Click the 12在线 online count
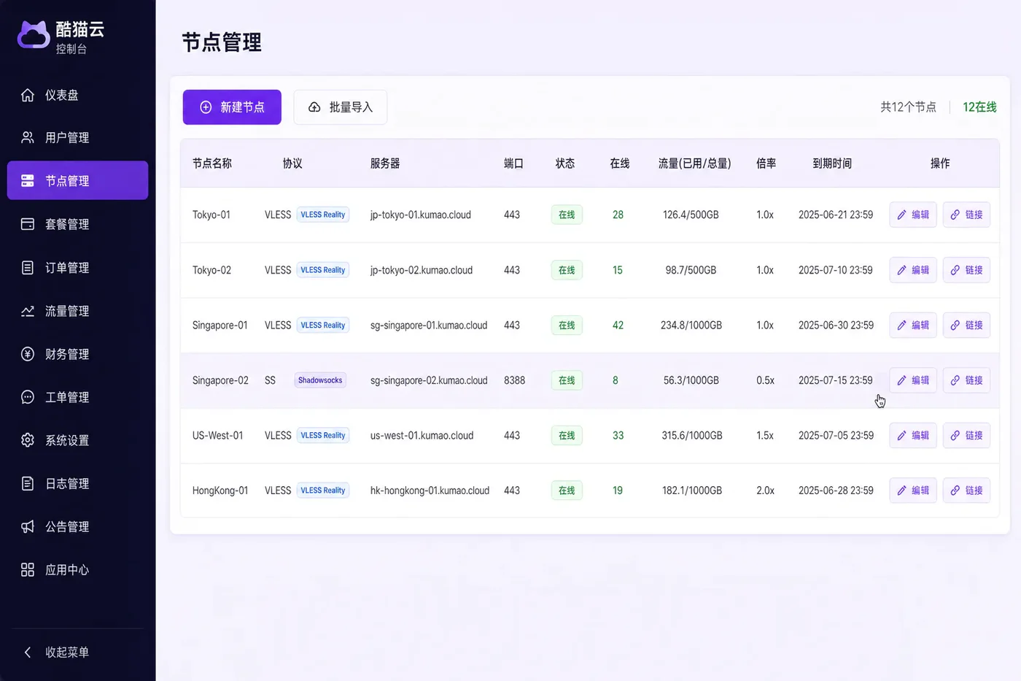The width and height of the screenshot is (1021, 681). tap(979, 107)
